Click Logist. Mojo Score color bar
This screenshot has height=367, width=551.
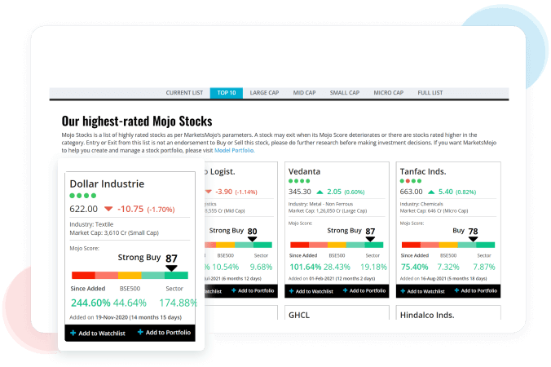(x=238, y=245)
